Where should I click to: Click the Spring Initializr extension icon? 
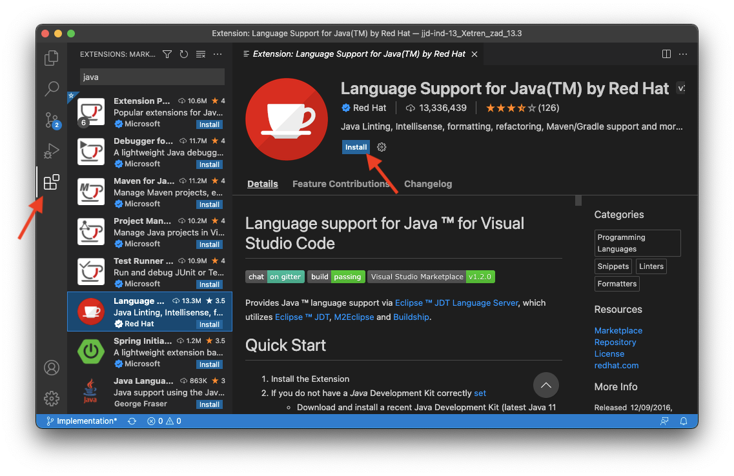(x=91, y=351)
